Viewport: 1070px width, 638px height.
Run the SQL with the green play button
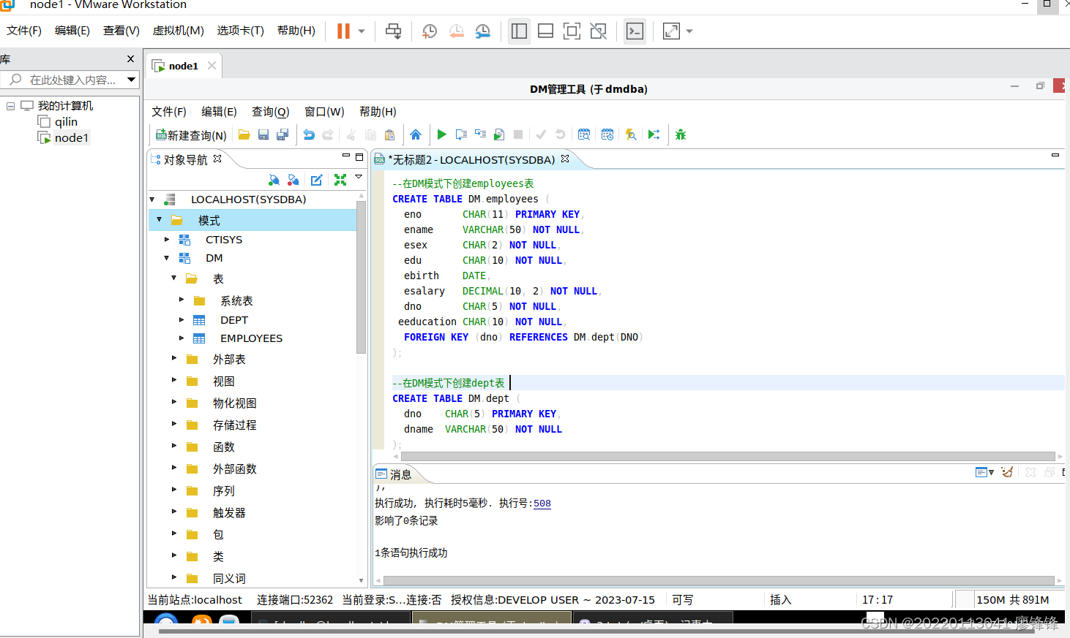tap(441, 134)
